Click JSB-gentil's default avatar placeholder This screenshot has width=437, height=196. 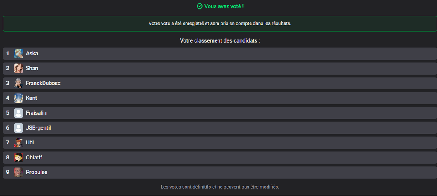18,128
